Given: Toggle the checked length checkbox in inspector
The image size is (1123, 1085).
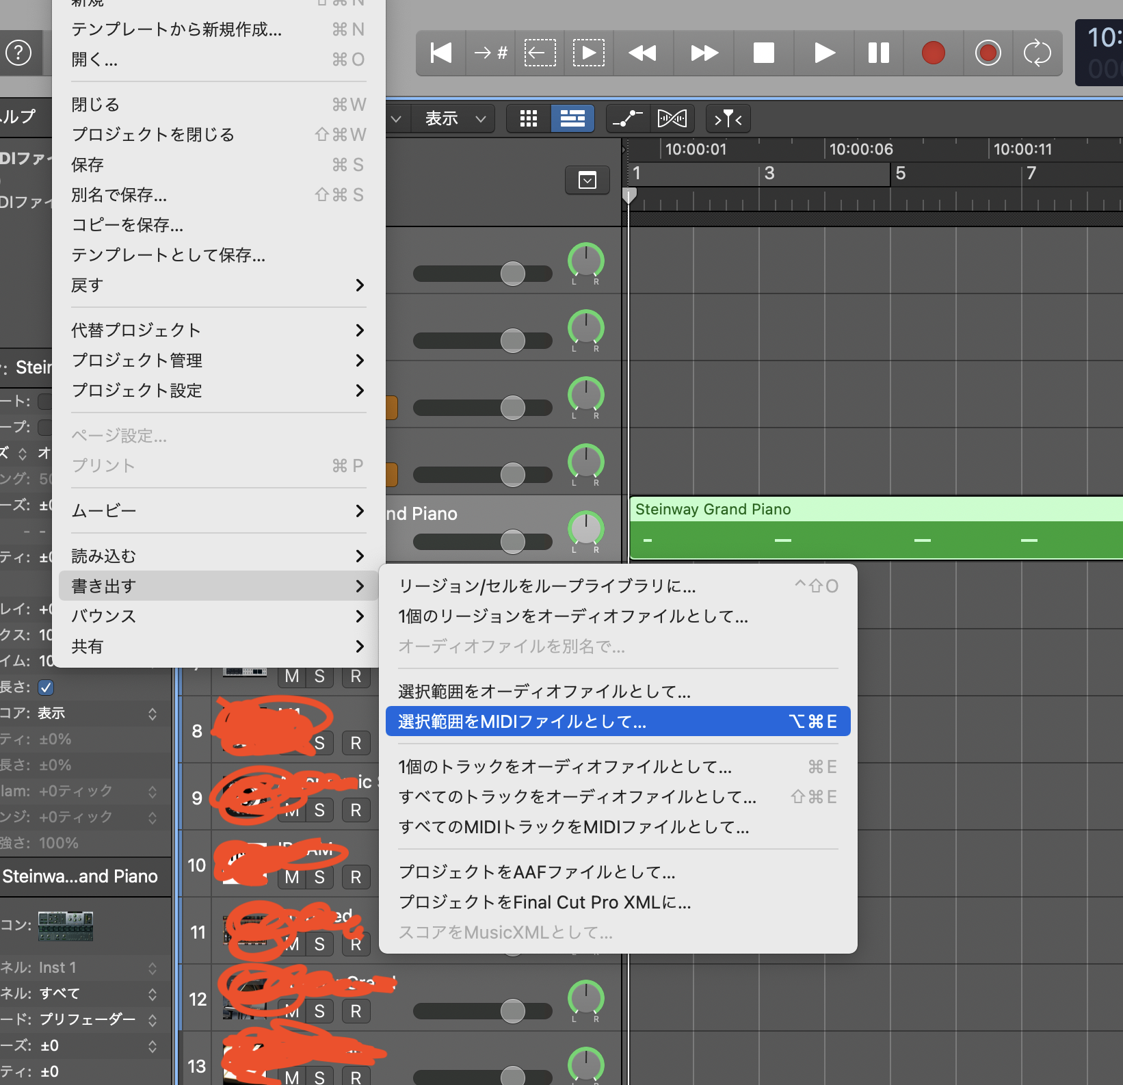Looking at the screenshot, I should pos(46,687).
